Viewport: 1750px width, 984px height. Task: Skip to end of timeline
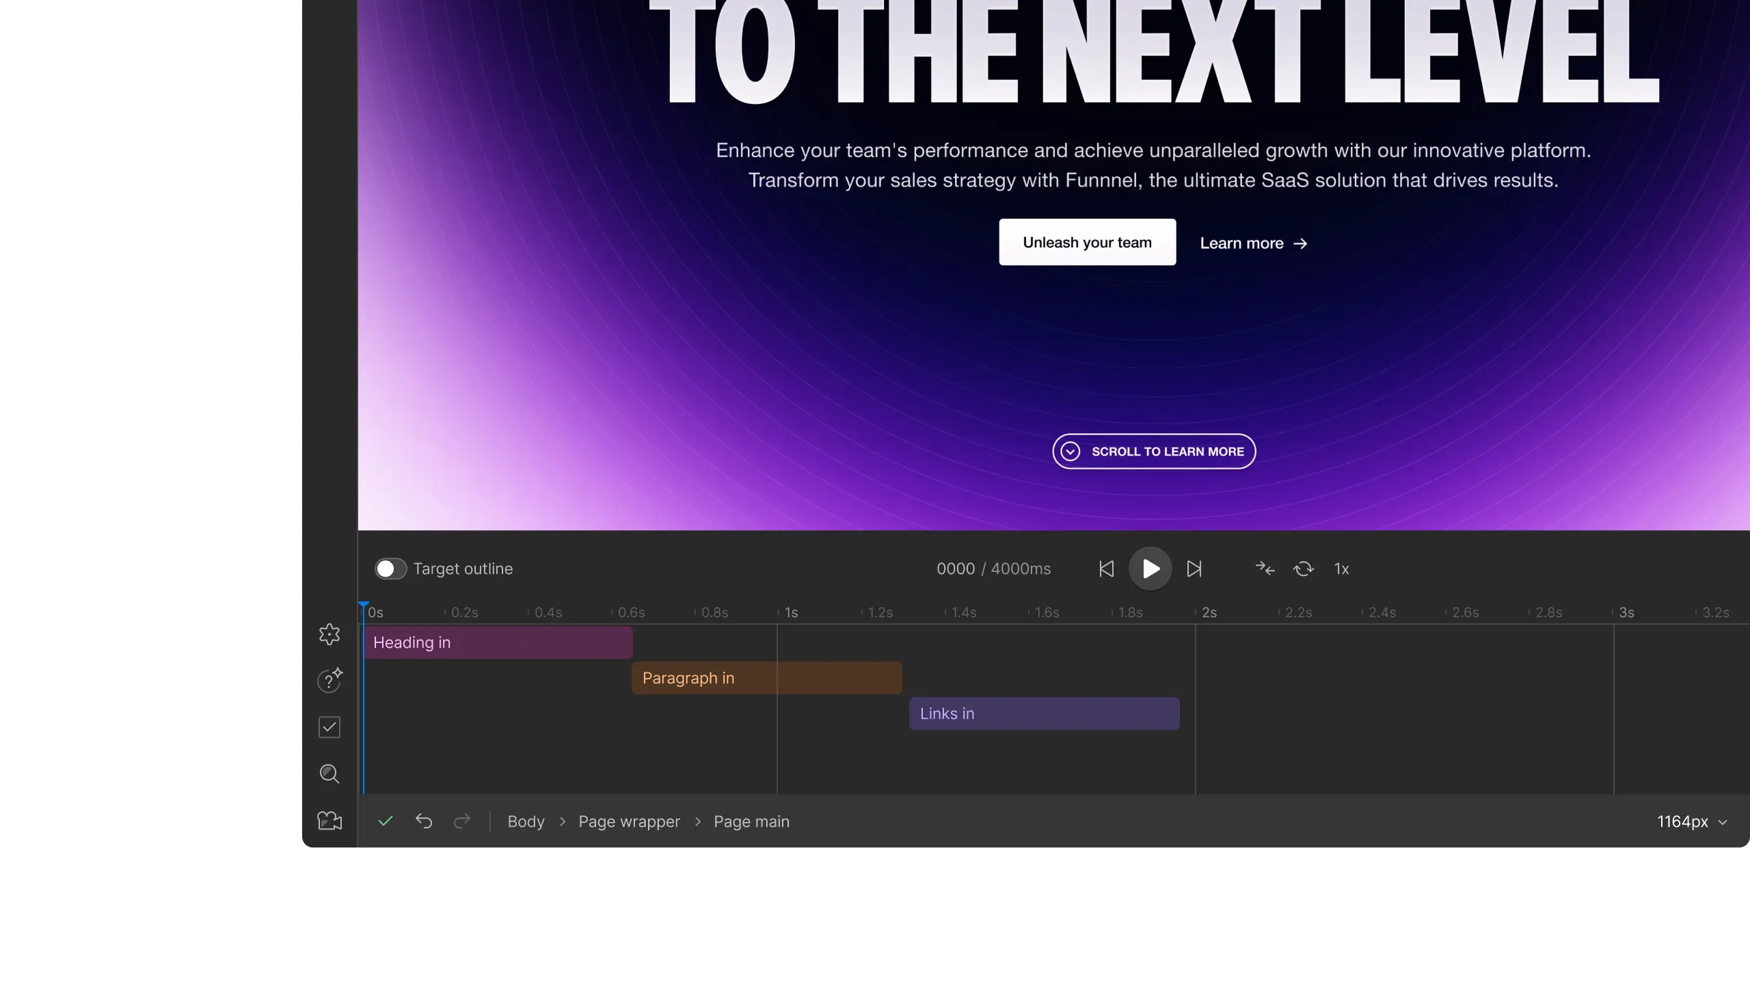tap(1194, 569)
